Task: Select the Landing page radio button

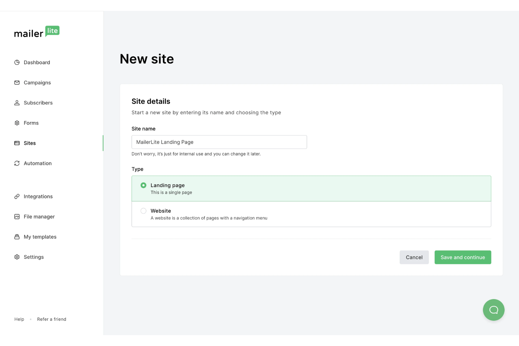Action: click(x=143, y=185)
